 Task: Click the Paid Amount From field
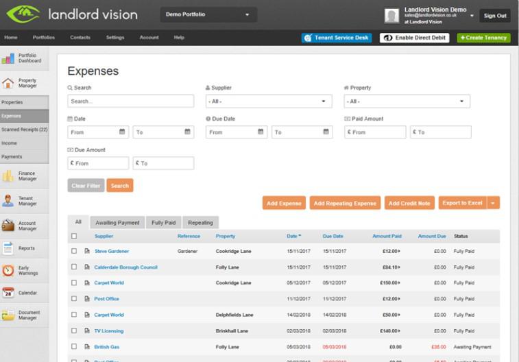pos(375,132)
